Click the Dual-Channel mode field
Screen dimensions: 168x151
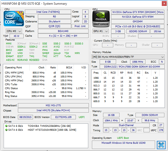coord(126,125)
